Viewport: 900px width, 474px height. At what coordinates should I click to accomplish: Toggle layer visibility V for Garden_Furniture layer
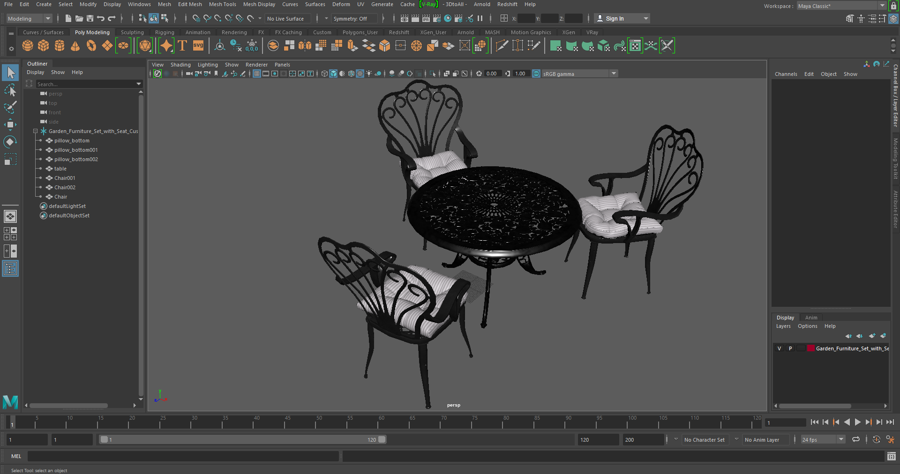click(779, 348)
